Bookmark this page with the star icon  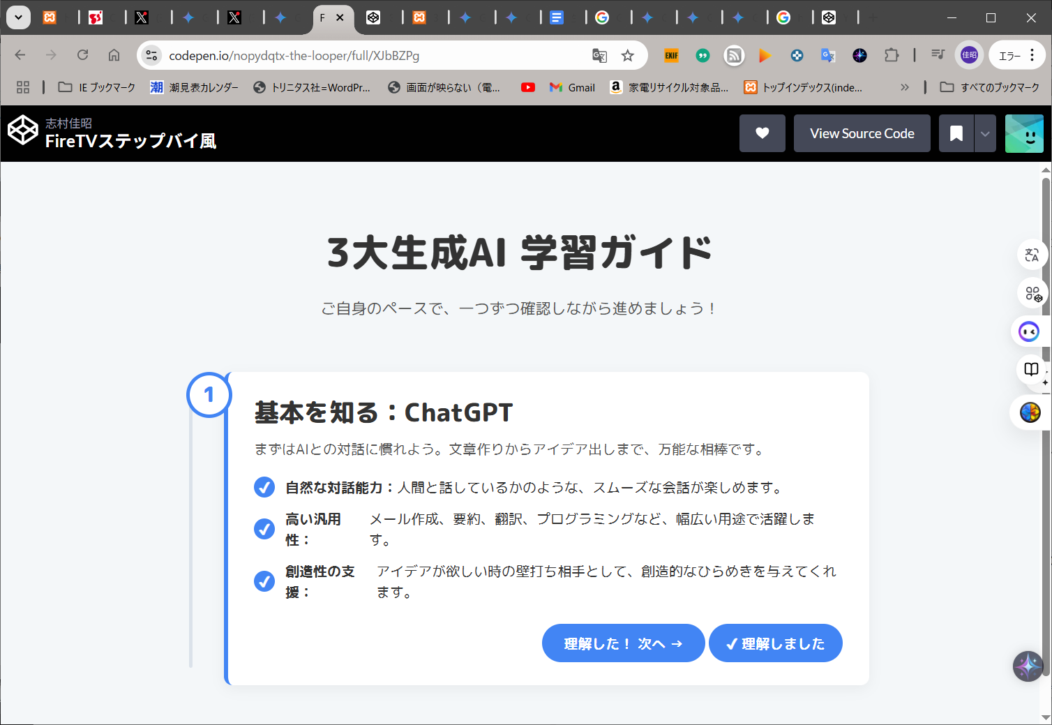pyautogui.click(x=628, y=56)
